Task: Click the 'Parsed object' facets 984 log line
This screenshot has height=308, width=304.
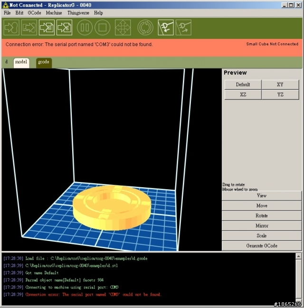Action: coord(53,280)
